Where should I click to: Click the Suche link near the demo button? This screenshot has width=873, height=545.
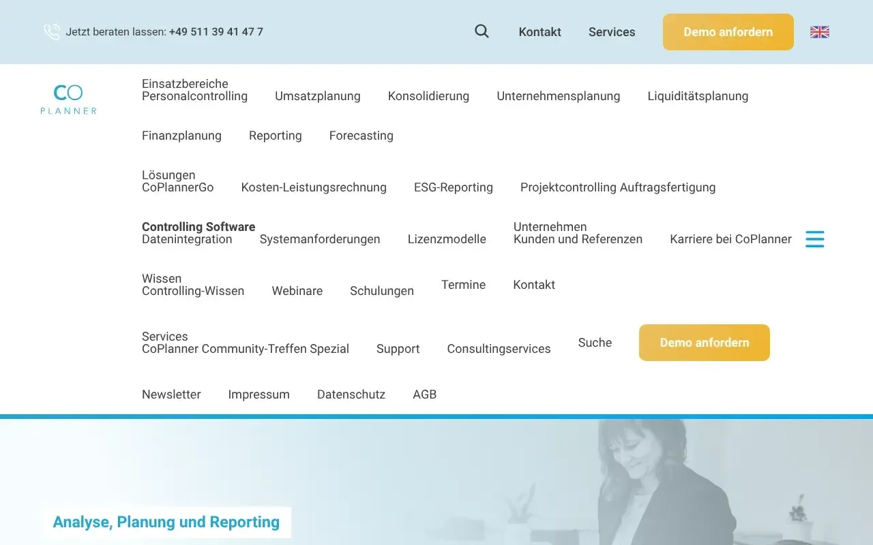[594, 343]
